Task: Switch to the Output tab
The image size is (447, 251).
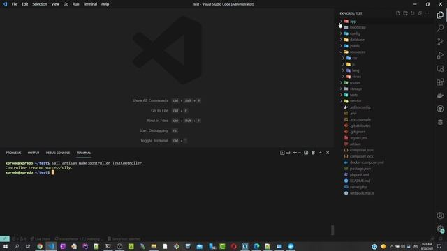Action: point(34,153)
